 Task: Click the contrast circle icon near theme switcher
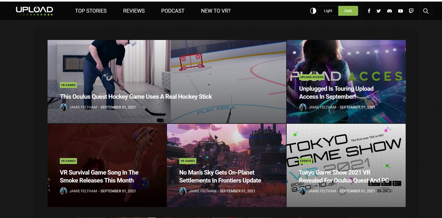313,11
